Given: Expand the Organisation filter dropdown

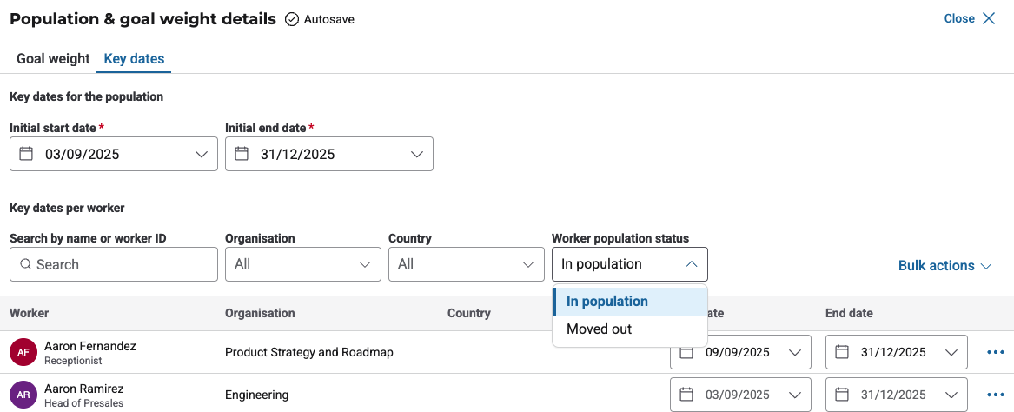Looking at the screenshot, I should (302, 264).
